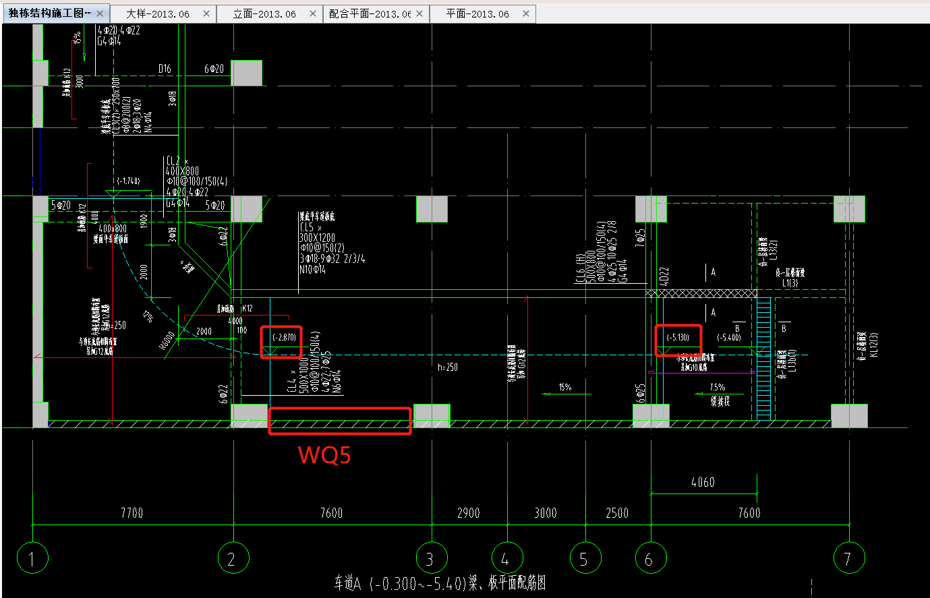The width and height of the screenshot is (930, 598).
Task: Click the CL5 beam label
Action: click(x=311, y=228)
